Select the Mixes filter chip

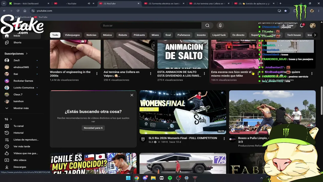[155, 35]
